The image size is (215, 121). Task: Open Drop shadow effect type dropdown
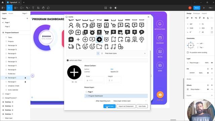[196, 89]
